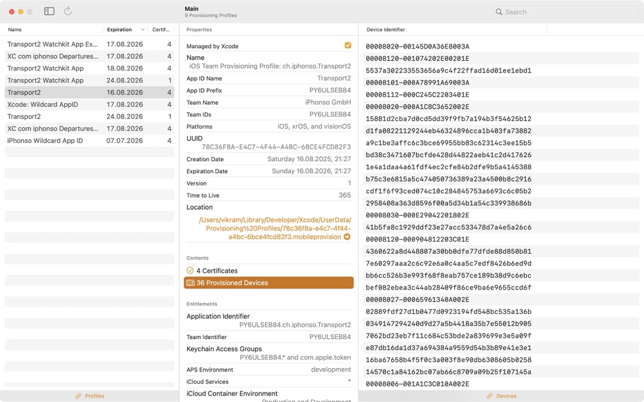Uncheck the Managed by Xcode checkbox
The image size is (644, 402).
point(348,45)
